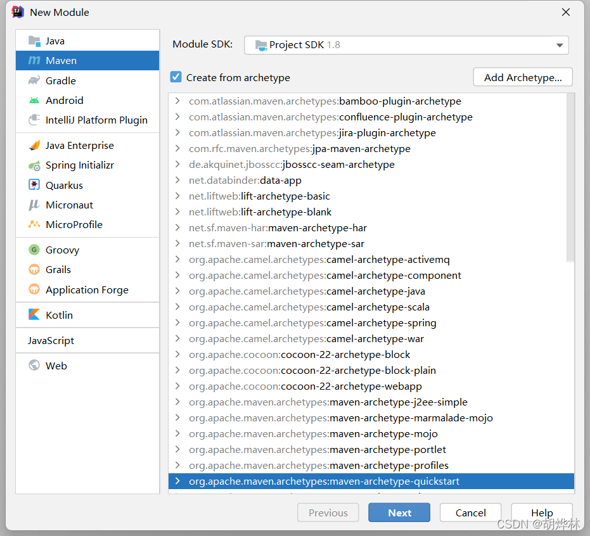
Task: Select cocoon-22-archetype-block row
Action: click(x=371, y=355)
